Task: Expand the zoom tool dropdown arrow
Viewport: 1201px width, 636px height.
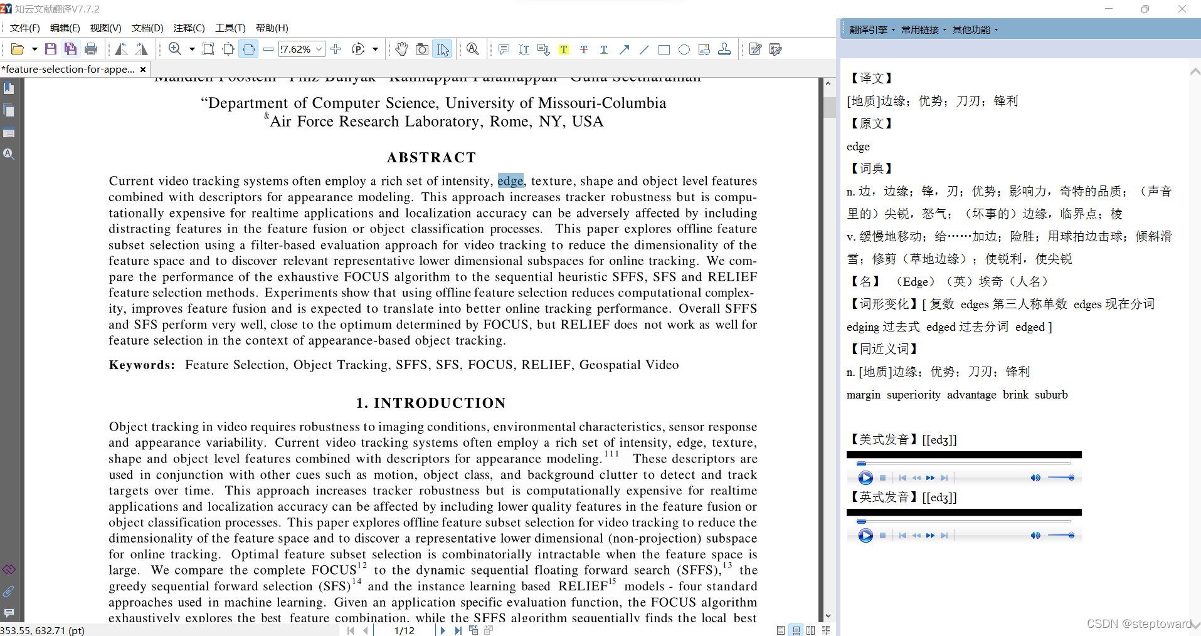Action: pos(192,50)
